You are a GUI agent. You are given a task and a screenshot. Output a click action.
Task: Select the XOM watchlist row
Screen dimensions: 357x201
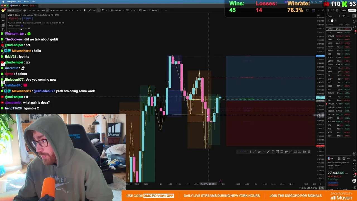click(339, 136)
